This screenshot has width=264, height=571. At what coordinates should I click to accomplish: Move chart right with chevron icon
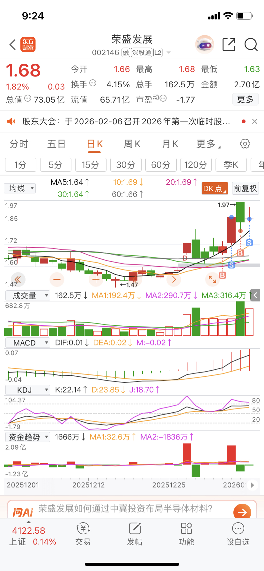point(174,280)
